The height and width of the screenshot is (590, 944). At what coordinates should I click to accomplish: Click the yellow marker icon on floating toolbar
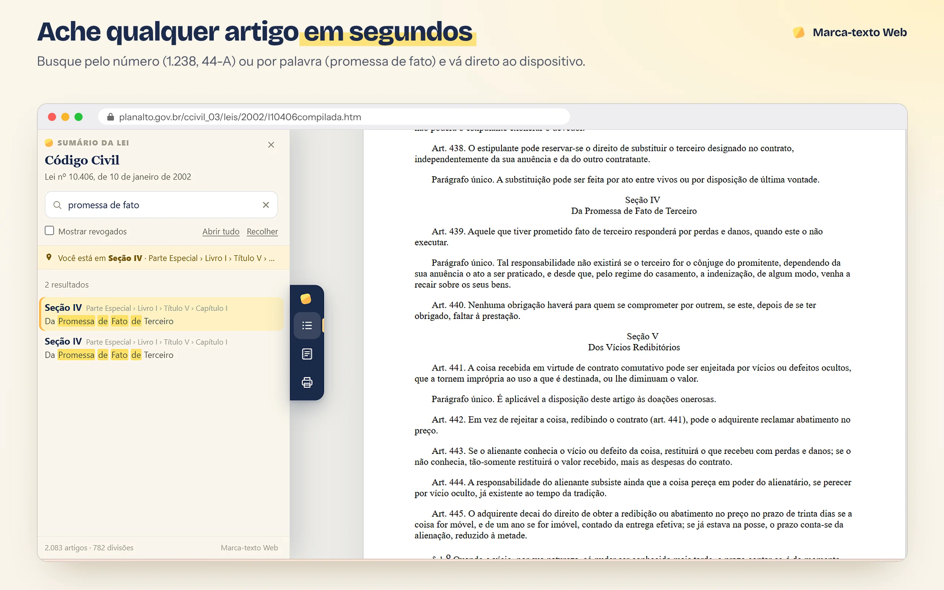click(x=306, y=299)
